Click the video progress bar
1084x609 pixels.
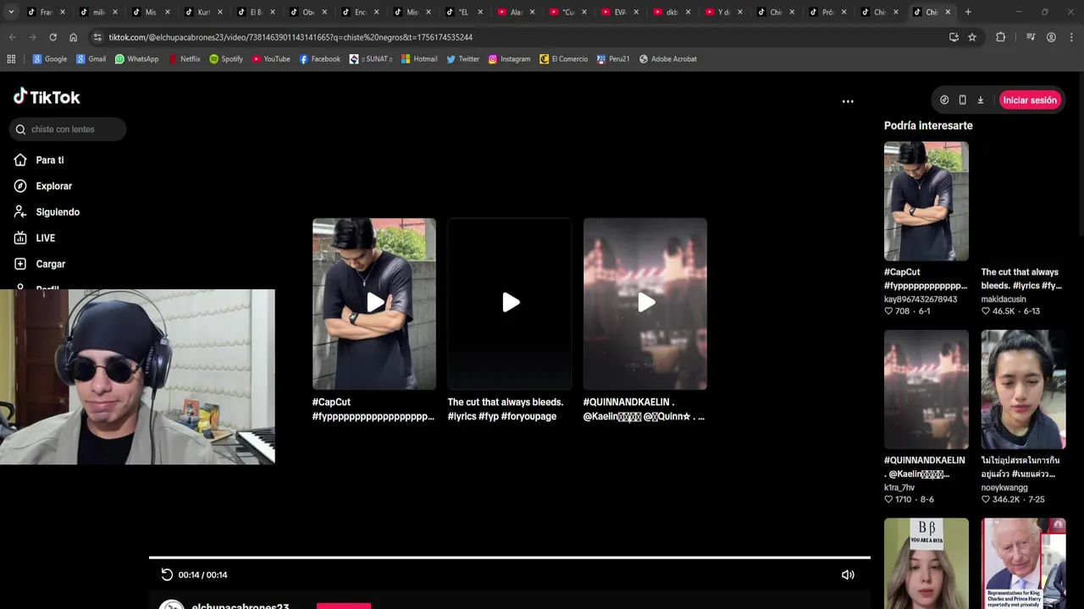[509, 557]
